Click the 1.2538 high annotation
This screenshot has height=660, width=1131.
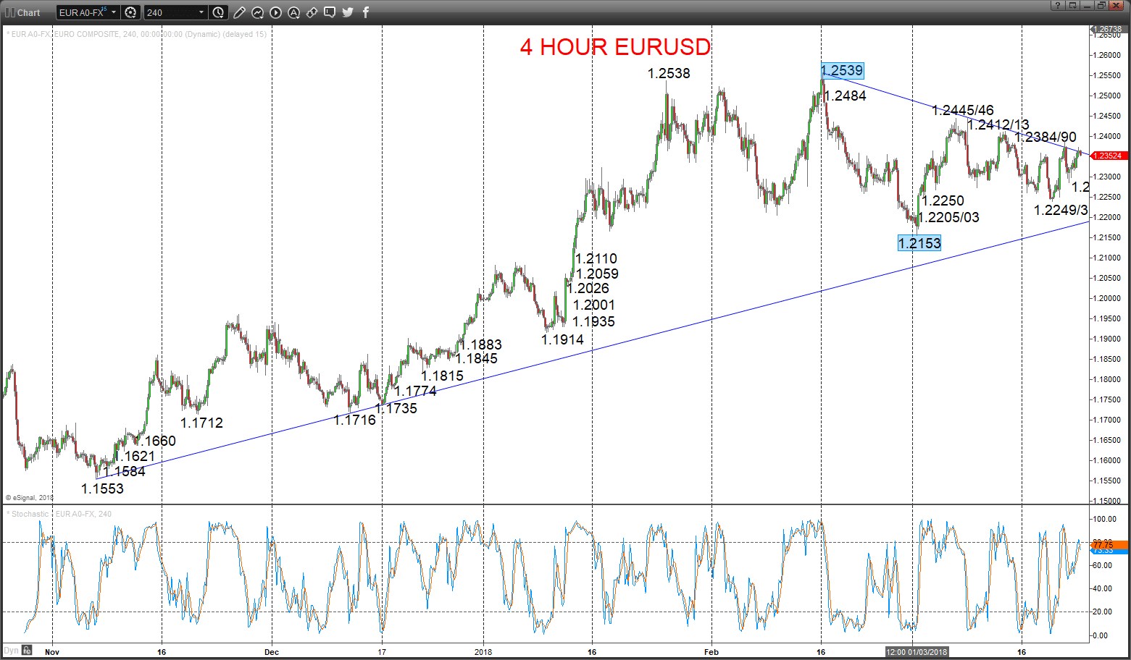669,73
